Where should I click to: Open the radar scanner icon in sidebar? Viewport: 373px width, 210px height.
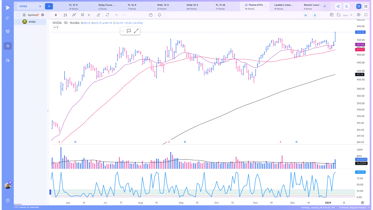pos(7,31)
